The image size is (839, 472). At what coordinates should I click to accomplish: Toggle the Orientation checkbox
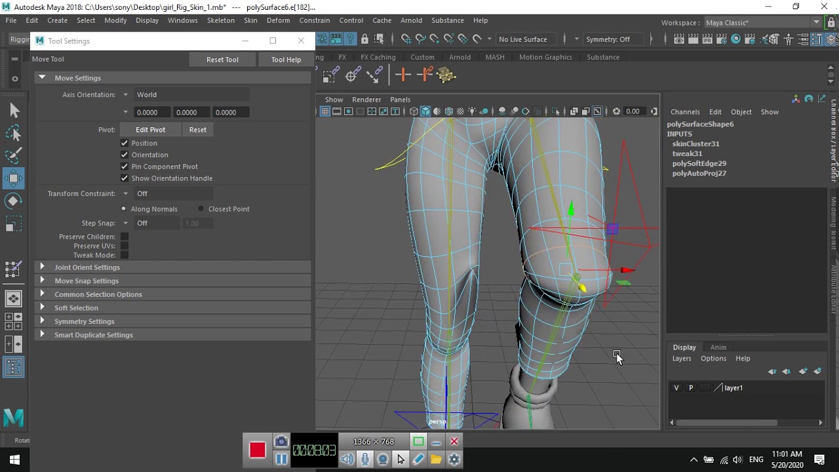click(125, 155)
